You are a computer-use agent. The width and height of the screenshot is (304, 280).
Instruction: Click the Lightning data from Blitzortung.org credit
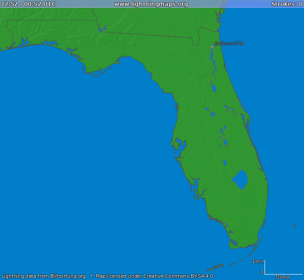[44, 276]
